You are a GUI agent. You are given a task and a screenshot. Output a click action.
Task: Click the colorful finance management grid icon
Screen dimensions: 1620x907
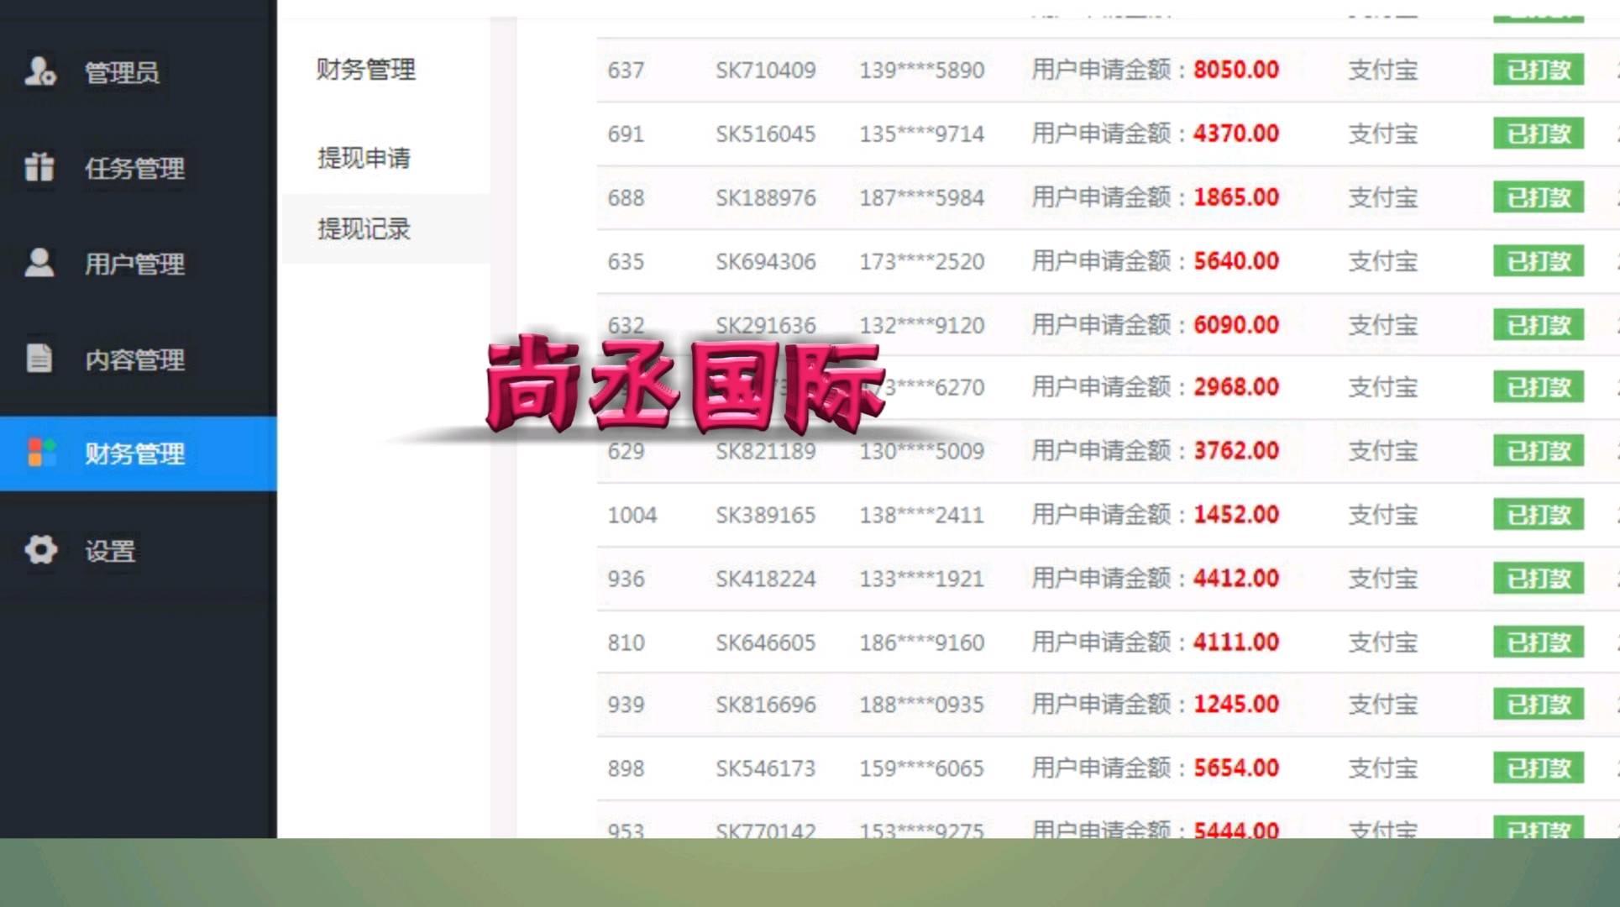[41, 453]
